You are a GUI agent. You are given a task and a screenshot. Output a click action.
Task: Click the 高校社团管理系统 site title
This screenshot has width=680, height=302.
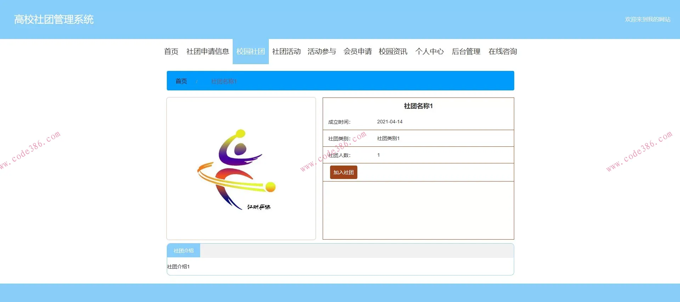click(x=54, y=19)
